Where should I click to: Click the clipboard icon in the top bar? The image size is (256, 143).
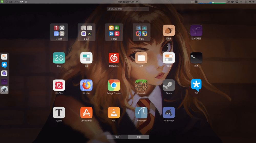[246, 2]
